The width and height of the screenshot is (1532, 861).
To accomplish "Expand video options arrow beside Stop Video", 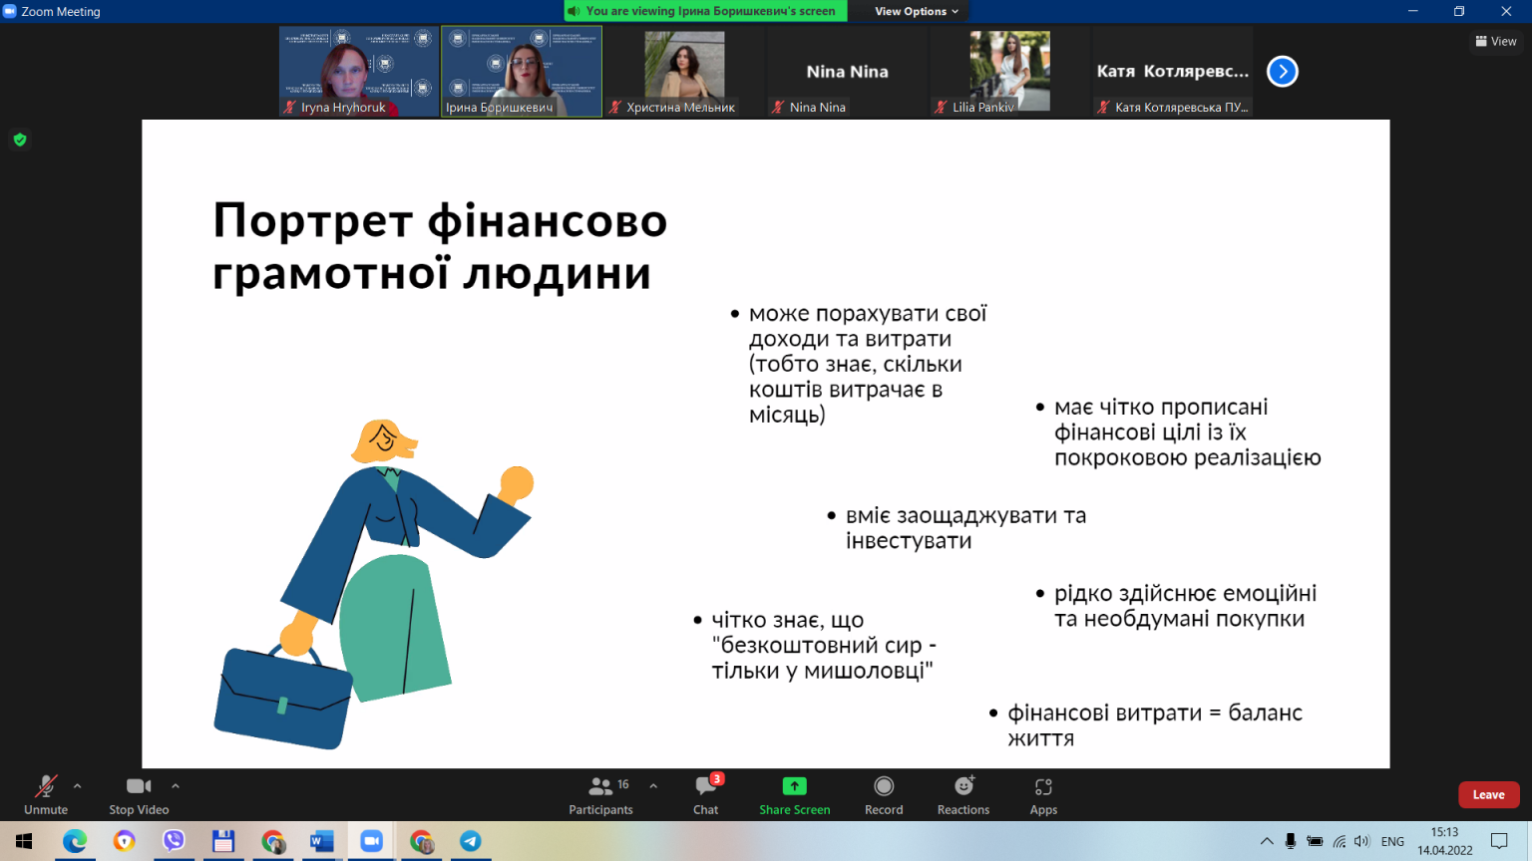I will click(x=176, y=786).
